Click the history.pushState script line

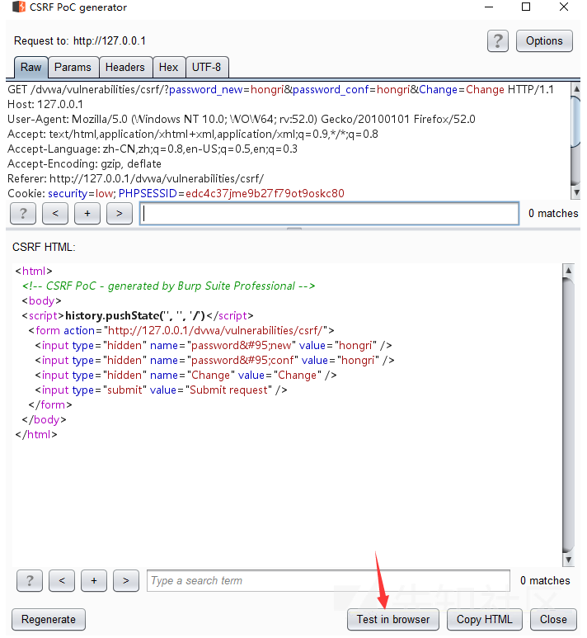138,316
